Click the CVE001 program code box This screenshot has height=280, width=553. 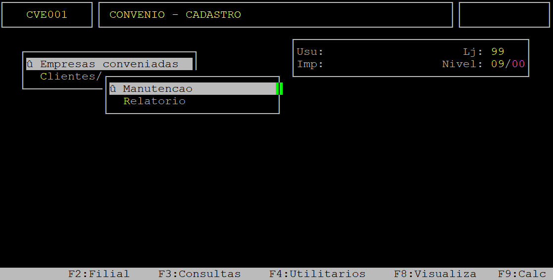47,15
